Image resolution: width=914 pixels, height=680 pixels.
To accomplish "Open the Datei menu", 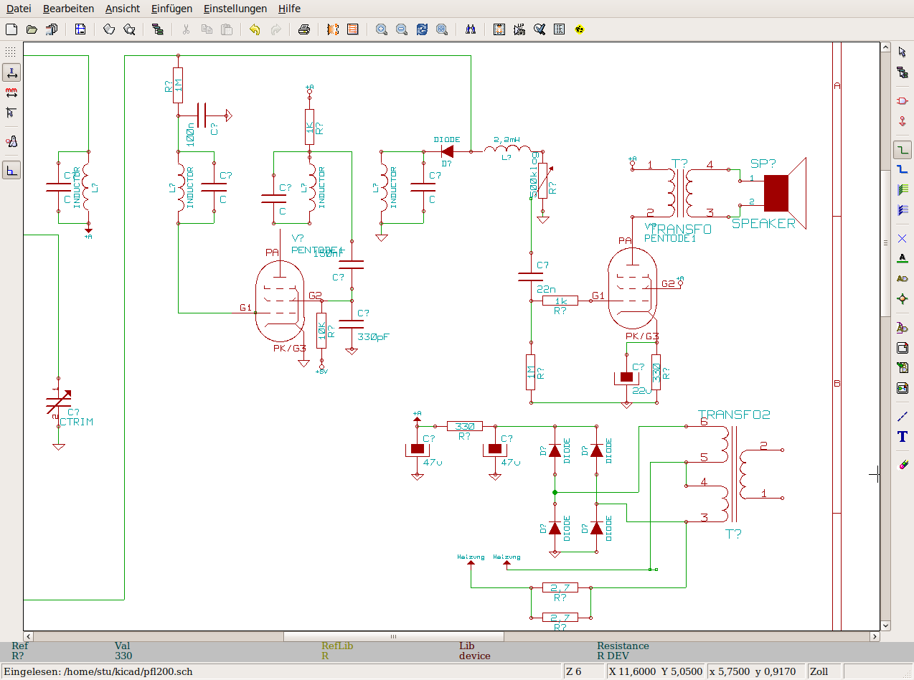I will point(19,9).
